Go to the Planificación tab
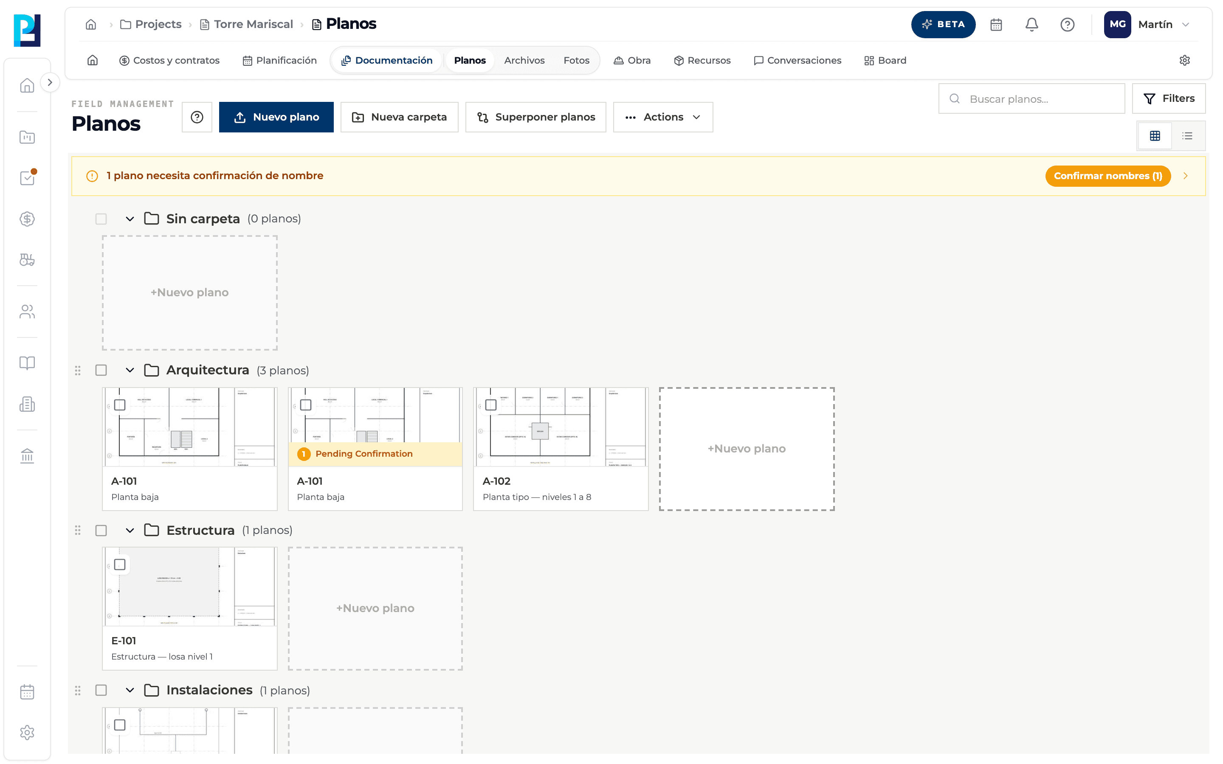 (x=279, y=61)
